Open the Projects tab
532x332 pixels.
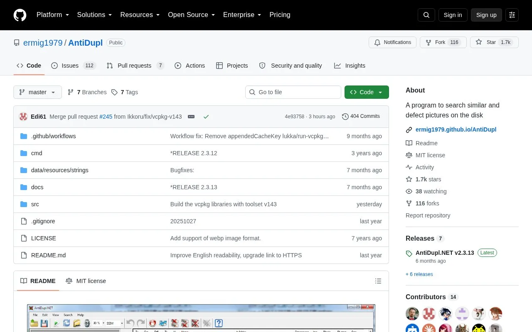coord(232,66)
